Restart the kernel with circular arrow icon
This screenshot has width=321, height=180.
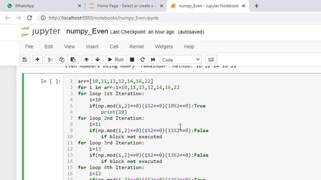[x=142, y=59]
